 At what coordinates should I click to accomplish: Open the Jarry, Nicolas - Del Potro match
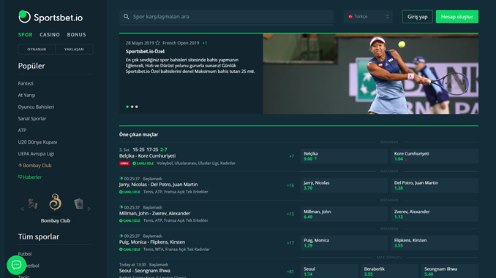(x=159, y=185)
